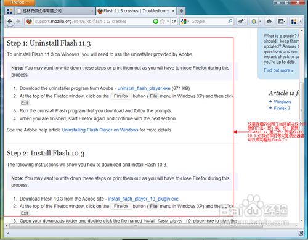The height and width of the screenshot is (240, 308).
Task: Click the tab groups icon beside tabs
Action: point(9,11)
